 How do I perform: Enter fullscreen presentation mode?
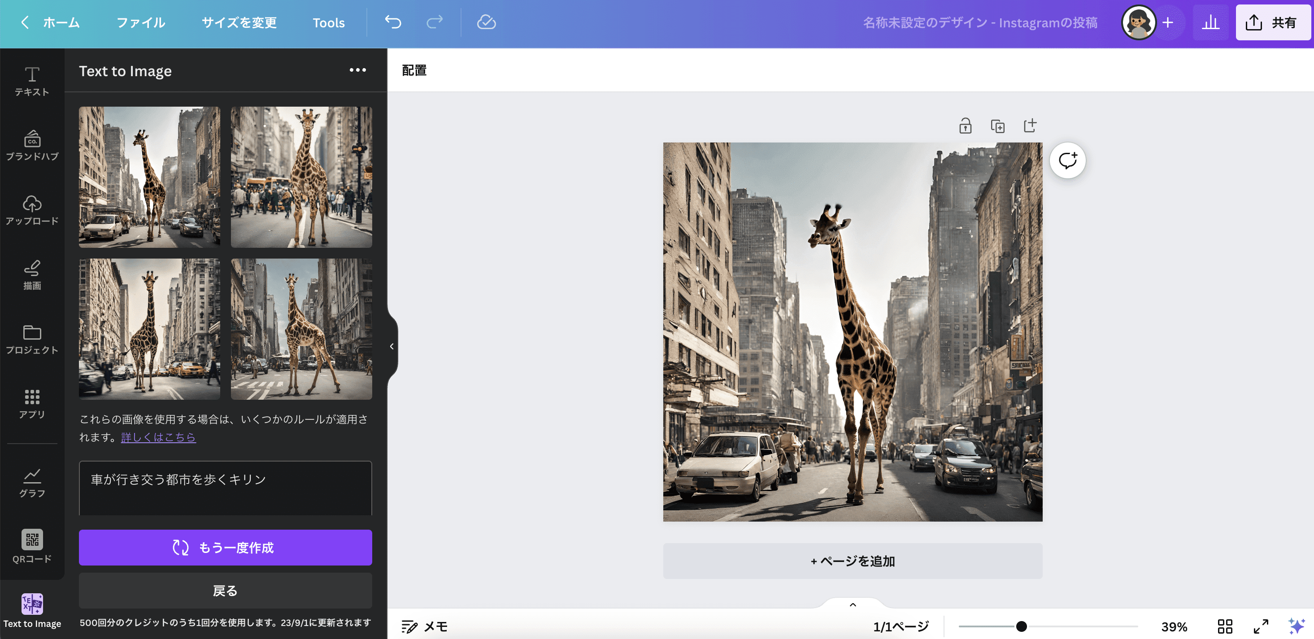[1261, 626]
